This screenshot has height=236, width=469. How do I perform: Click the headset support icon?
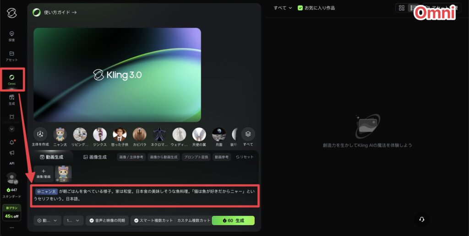click(x=422, y=219)
